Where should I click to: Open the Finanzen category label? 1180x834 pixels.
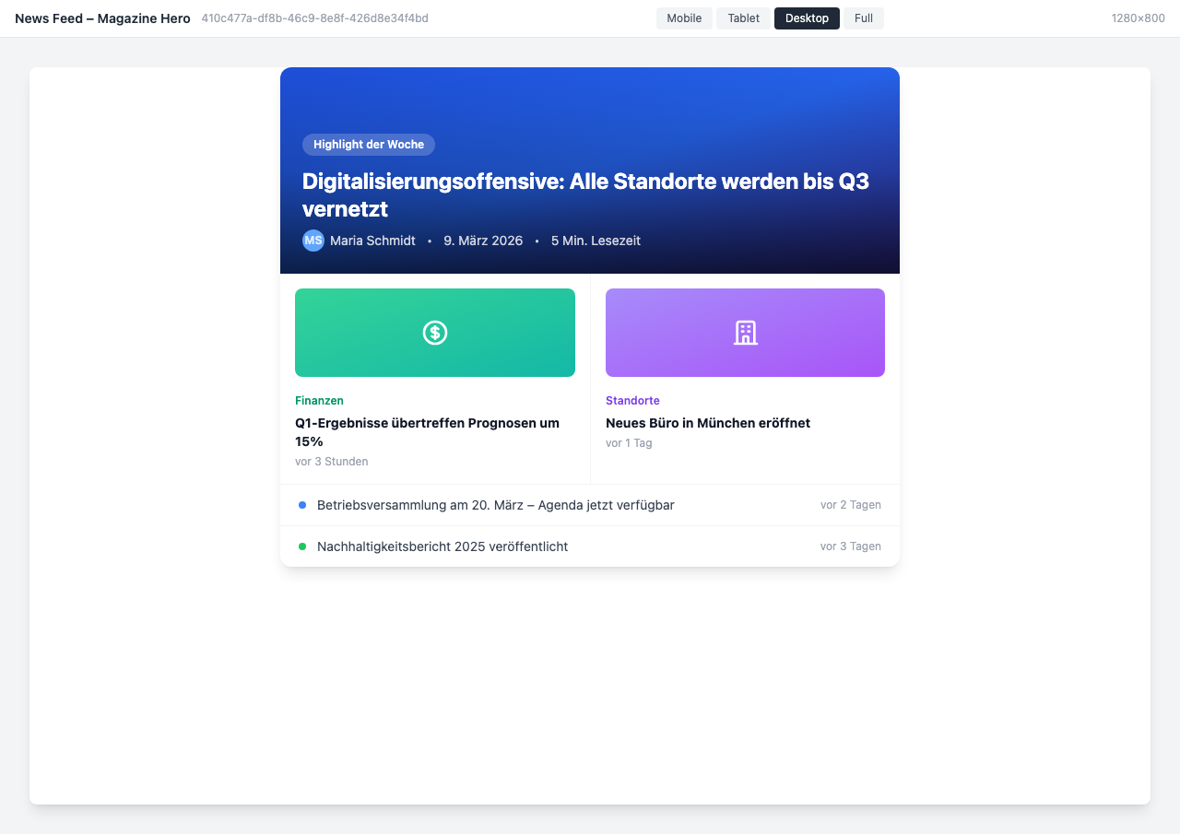point(319,401)
